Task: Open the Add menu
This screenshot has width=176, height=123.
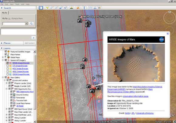Action: 22,4
